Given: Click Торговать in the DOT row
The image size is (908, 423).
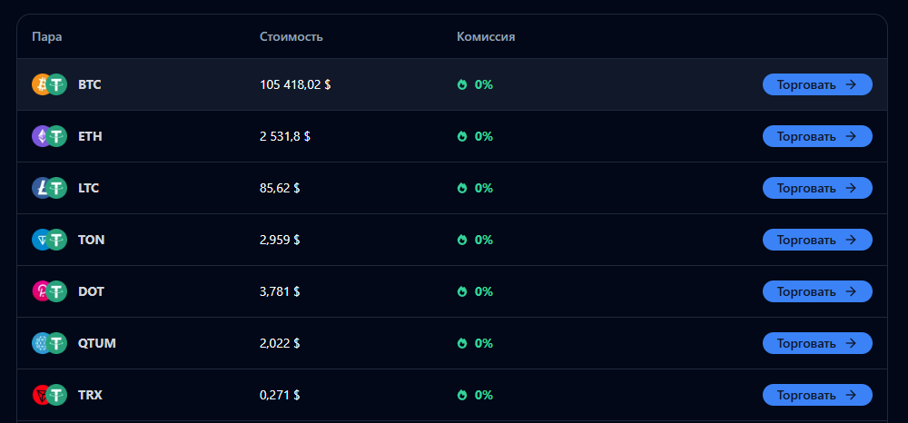Looking at the screenshot, I should tap(817, 291).
